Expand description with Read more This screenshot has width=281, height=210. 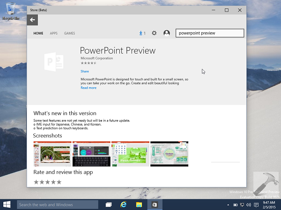[89, 88]
